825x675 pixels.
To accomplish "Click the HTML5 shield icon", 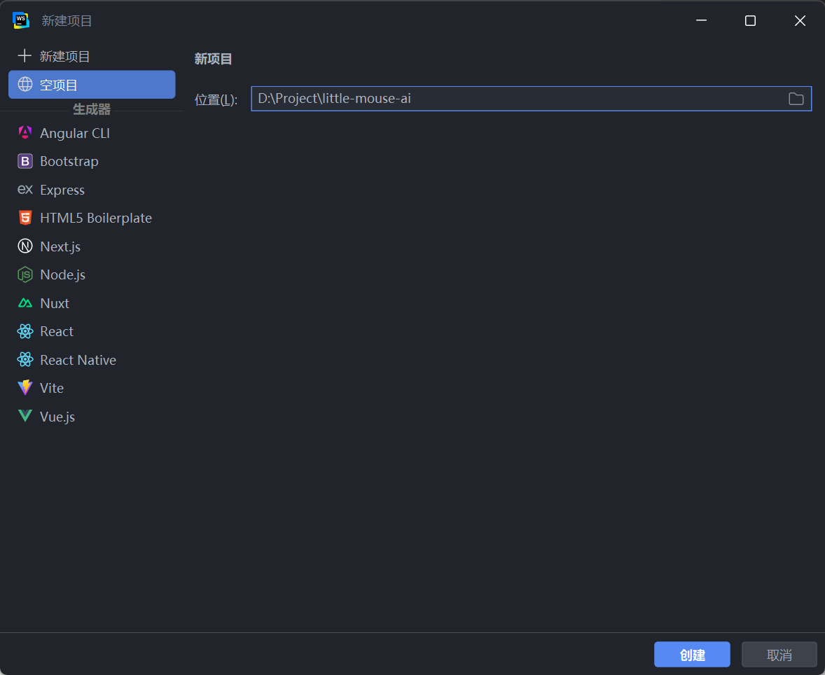I will click(x=25, y=218).
